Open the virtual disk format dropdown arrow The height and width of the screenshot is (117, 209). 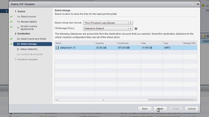click(x=131, y=23)
